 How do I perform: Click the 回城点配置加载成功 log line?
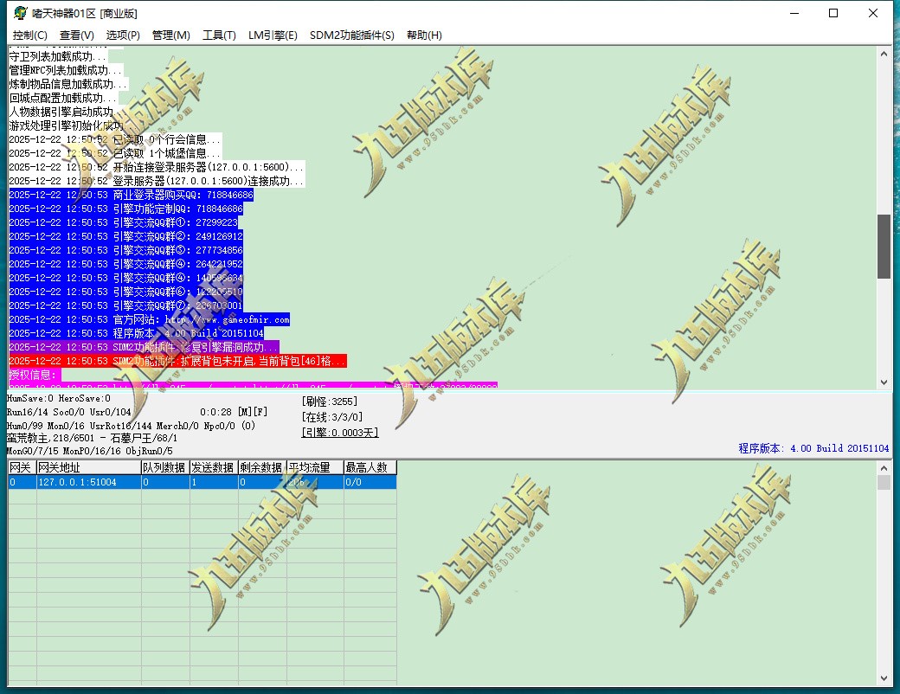pos(62,98)
